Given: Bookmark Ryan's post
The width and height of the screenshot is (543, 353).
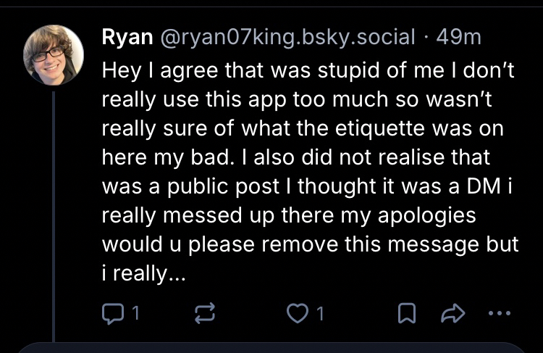Looking at the screenshot, I should (408, 314).
